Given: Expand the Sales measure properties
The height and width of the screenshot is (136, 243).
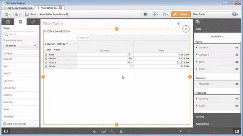Looking at the screenshot, I should coord(197,106).
